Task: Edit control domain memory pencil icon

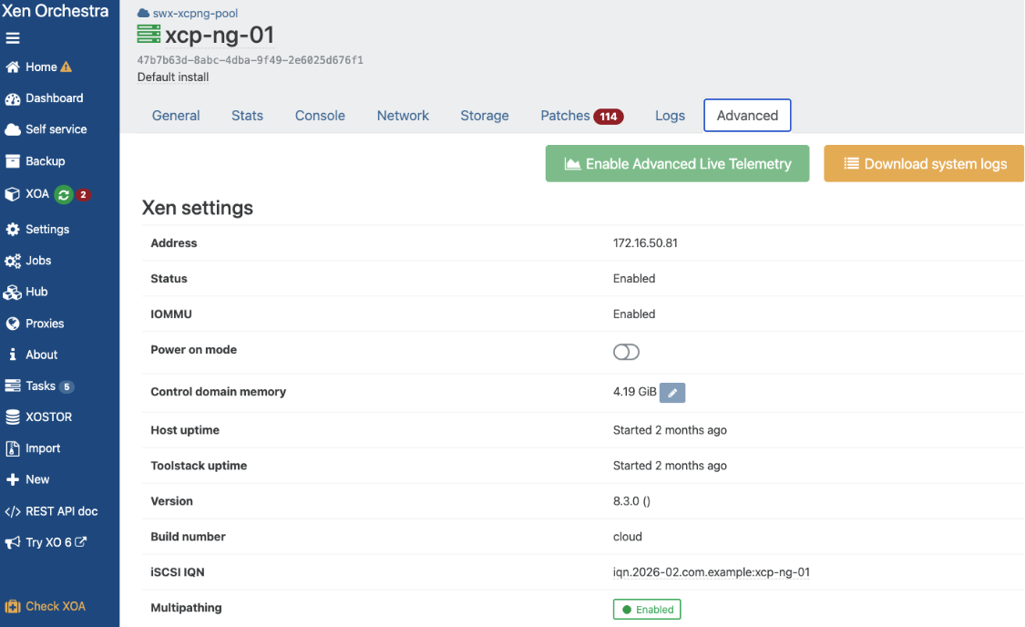Action: click(x=672, y=393)
